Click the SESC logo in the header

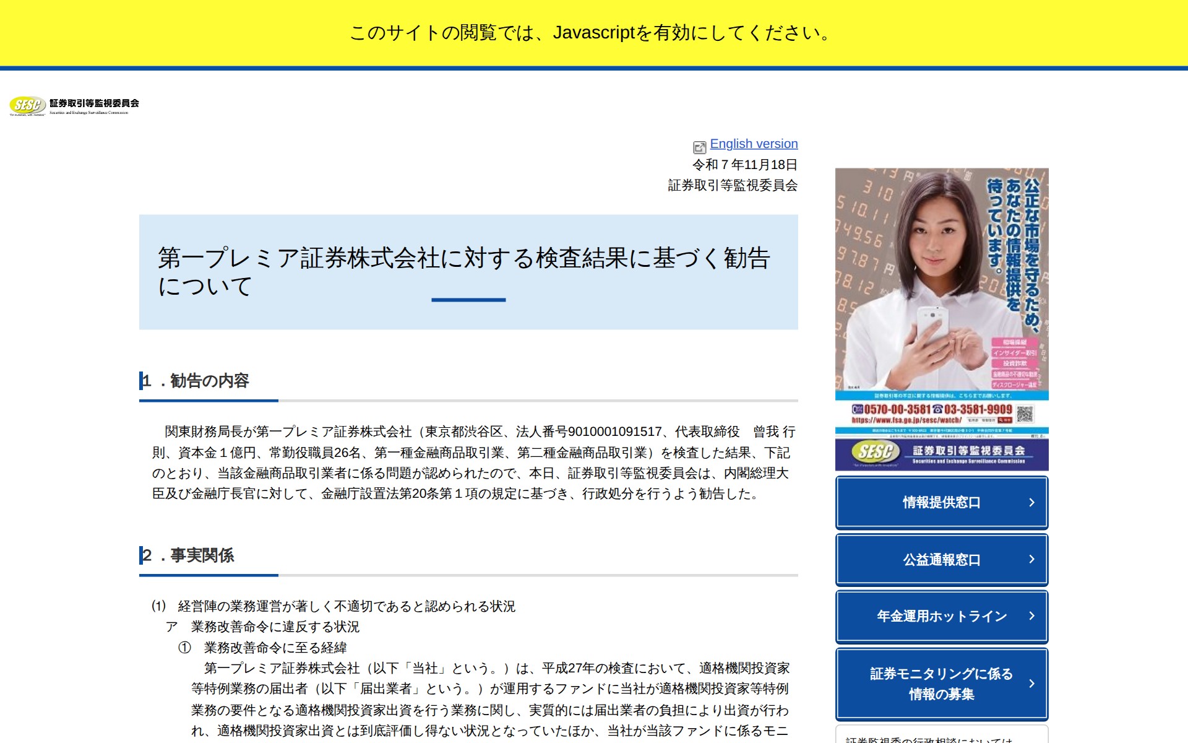(27, 105)
